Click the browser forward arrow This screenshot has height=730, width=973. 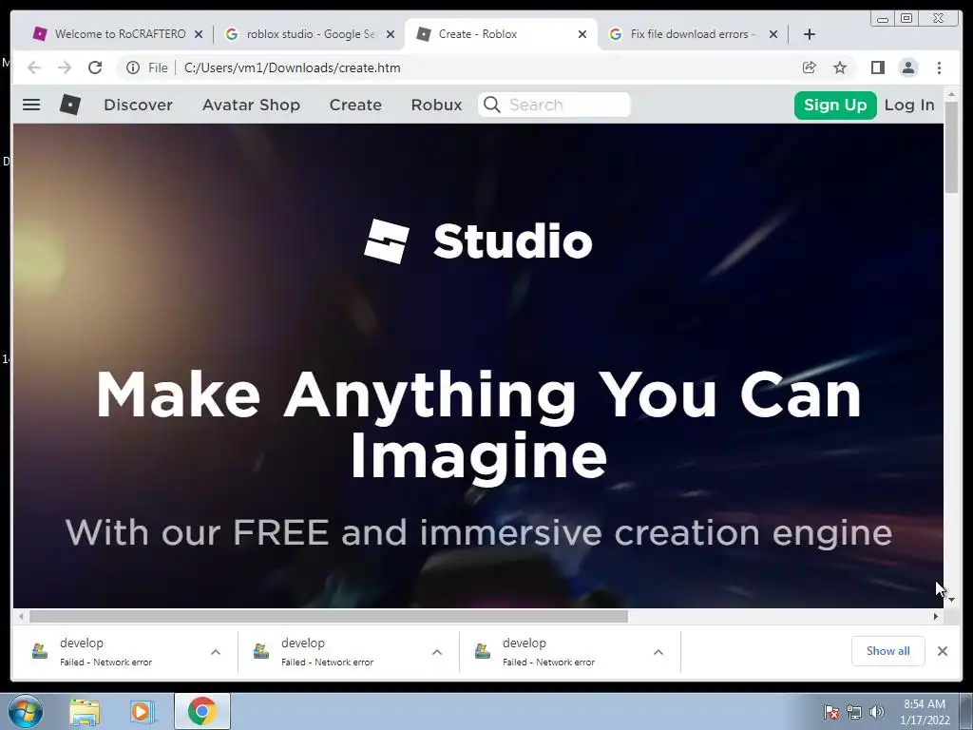pyautogui.click(x=65, y=67)
